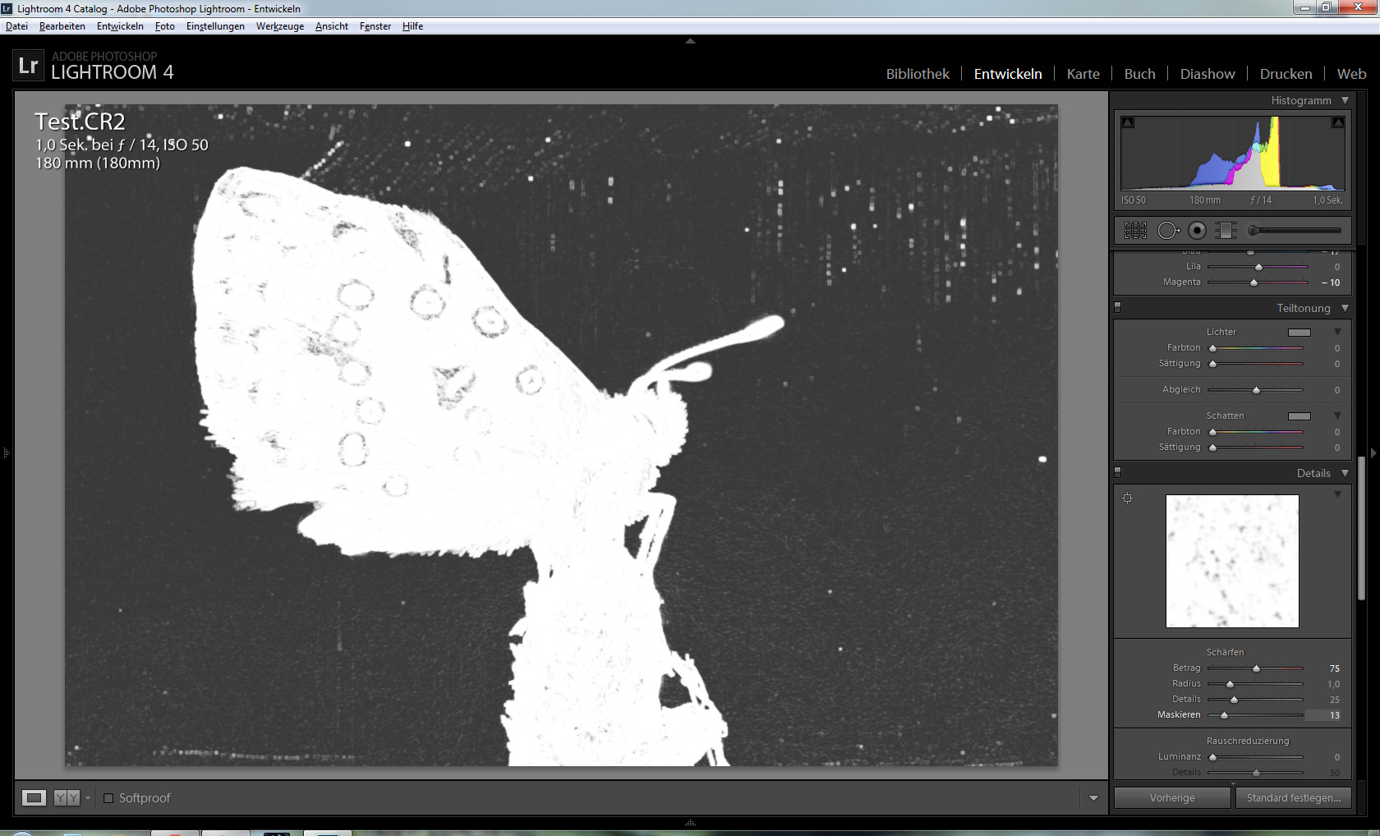
Task: Open the toolbar content dropdown arrow
Action: tap(1093, 798)
